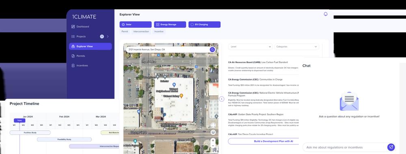Click the Today timeline marker
This screenshot has height=154, width=406.
coord(19,120)
